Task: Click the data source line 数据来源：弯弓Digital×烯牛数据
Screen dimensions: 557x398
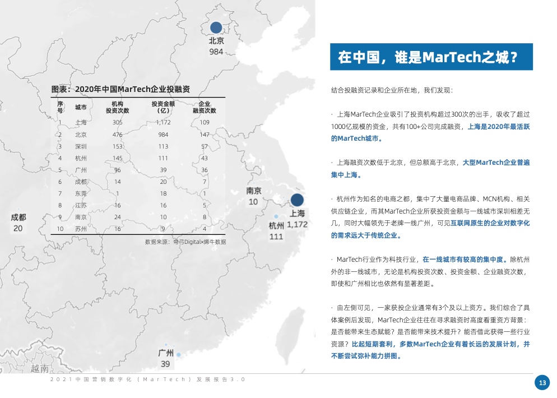Action: [185, 242]
